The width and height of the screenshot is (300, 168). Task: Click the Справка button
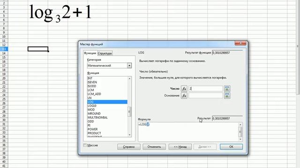[129, 147]
